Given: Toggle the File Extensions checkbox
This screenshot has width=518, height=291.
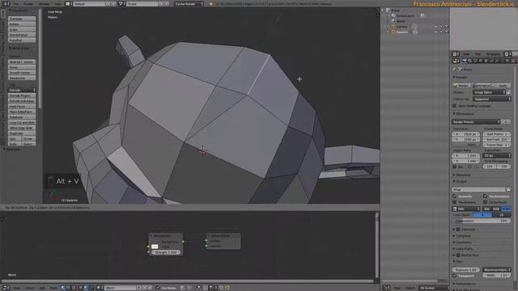Looking at the screenshot, I should [486, 196].
